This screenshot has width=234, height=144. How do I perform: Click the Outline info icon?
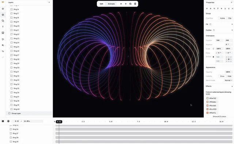coord(214,30)
